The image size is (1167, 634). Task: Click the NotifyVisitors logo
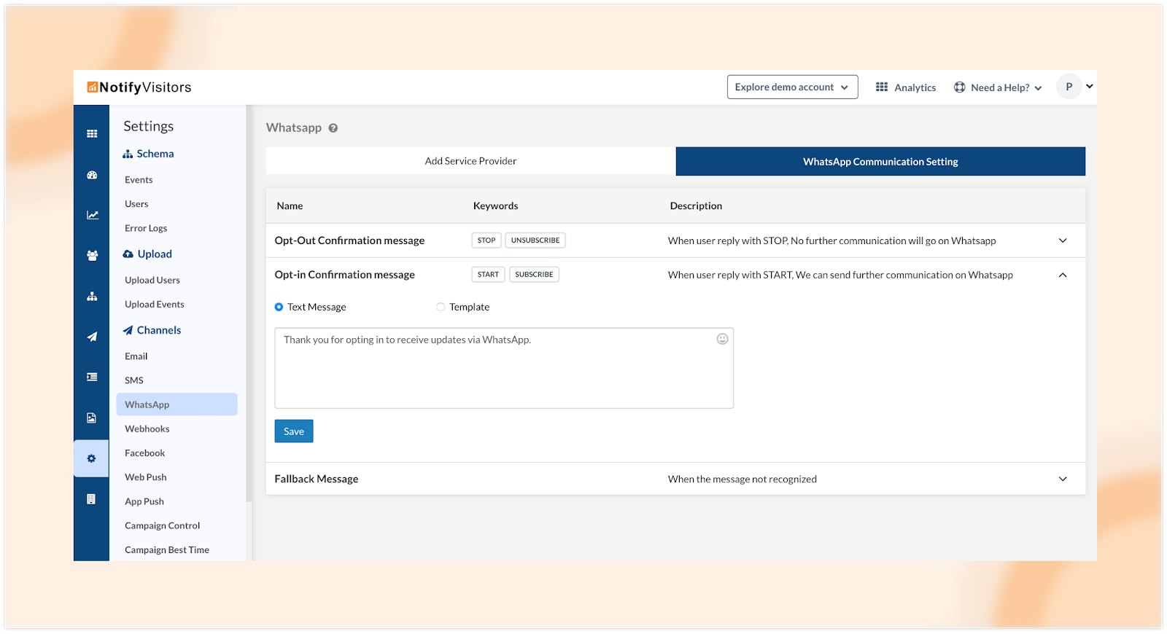(x=139, y=87)
